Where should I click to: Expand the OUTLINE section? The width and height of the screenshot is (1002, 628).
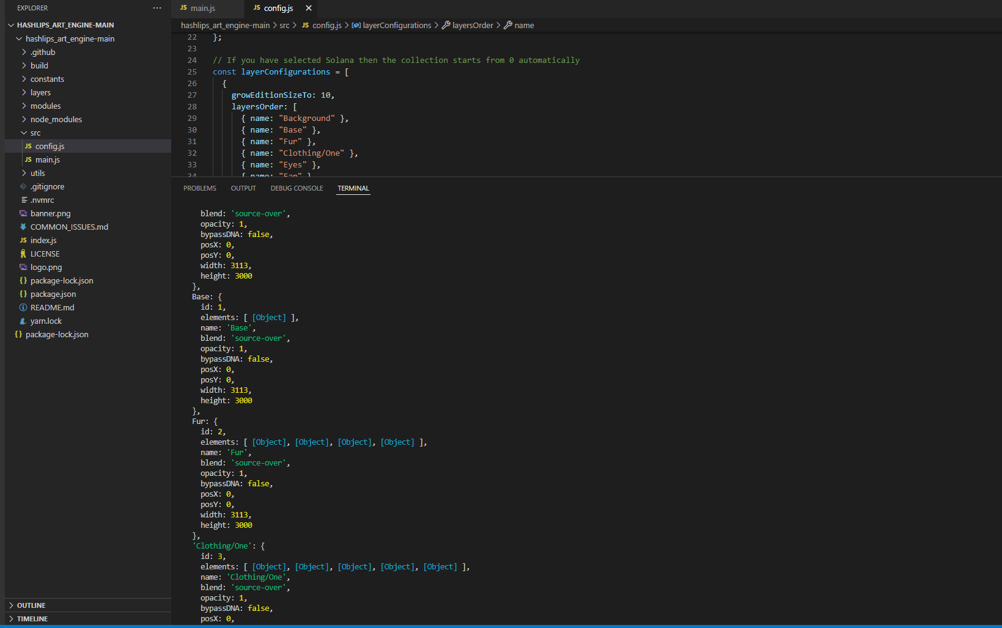pyautogui.click(x=88, y=605)
